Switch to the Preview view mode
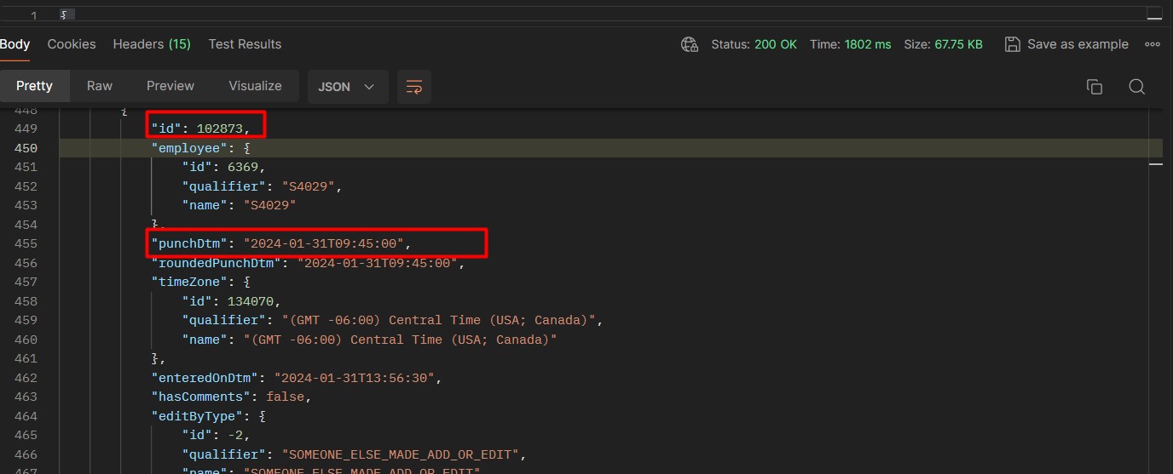Image resolution: width=1173 pixels, height=474 pixels. point(170,86)
